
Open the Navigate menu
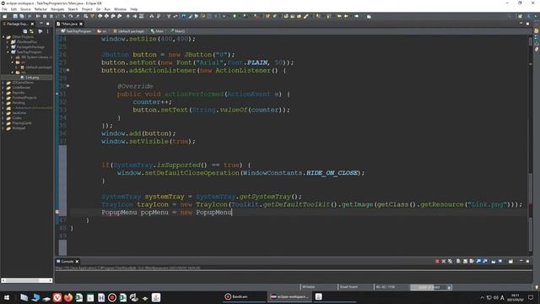[57, 9]
